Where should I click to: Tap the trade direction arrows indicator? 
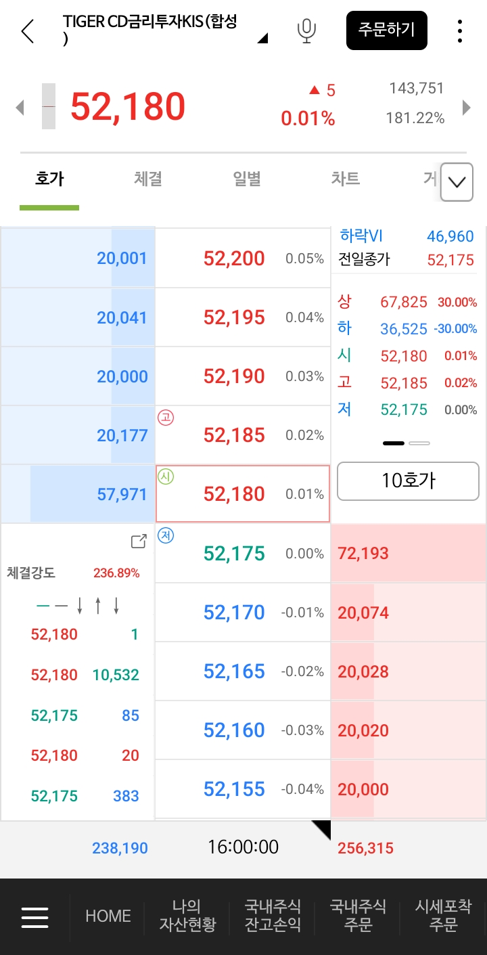(78, 606)
